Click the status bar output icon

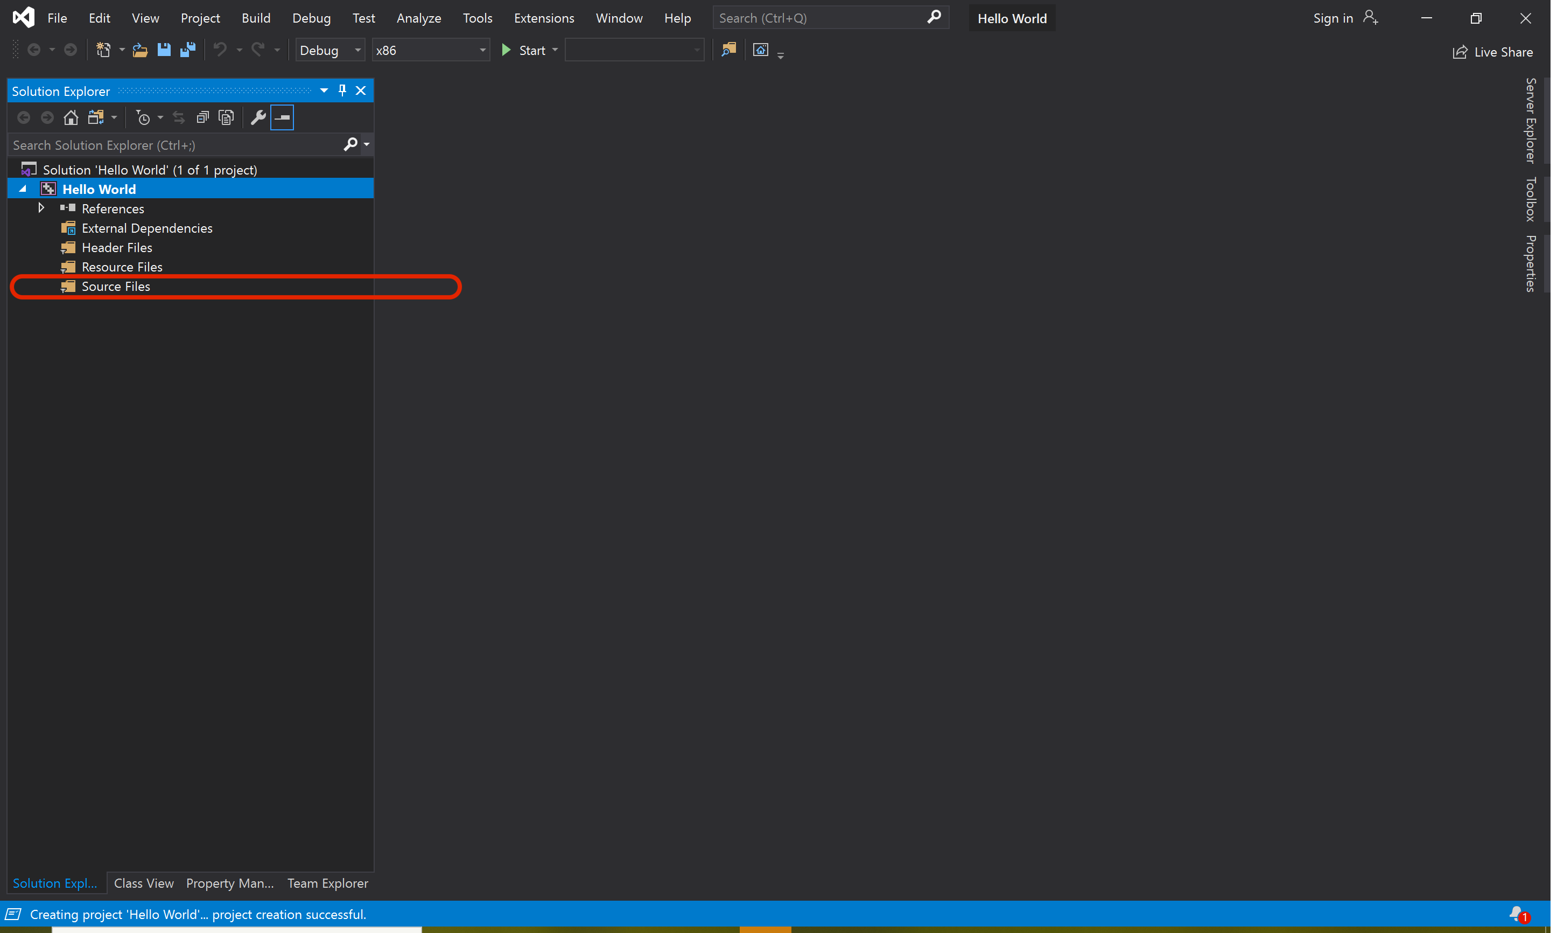(x=13, y=914)
